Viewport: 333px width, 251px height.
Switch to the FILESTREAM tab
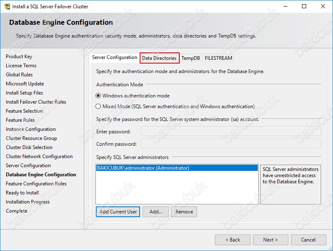(x=218, y=58)
